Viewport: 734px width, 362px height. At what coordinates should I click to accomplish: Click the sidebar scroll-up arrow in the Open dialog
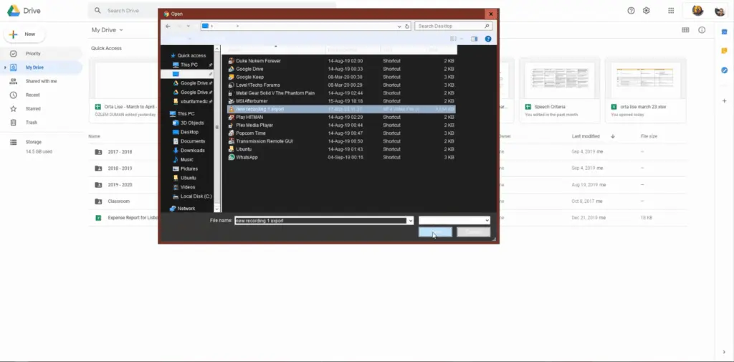click(x=216, y=48)
